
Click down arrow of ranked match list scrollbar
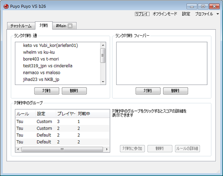tap(103, 82)
